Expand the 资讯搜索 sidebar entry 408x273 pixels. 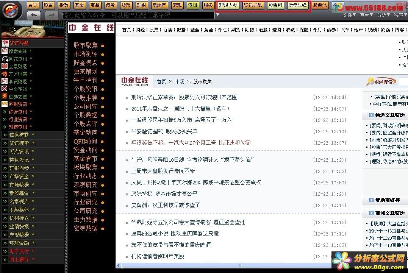coord(5,143)
